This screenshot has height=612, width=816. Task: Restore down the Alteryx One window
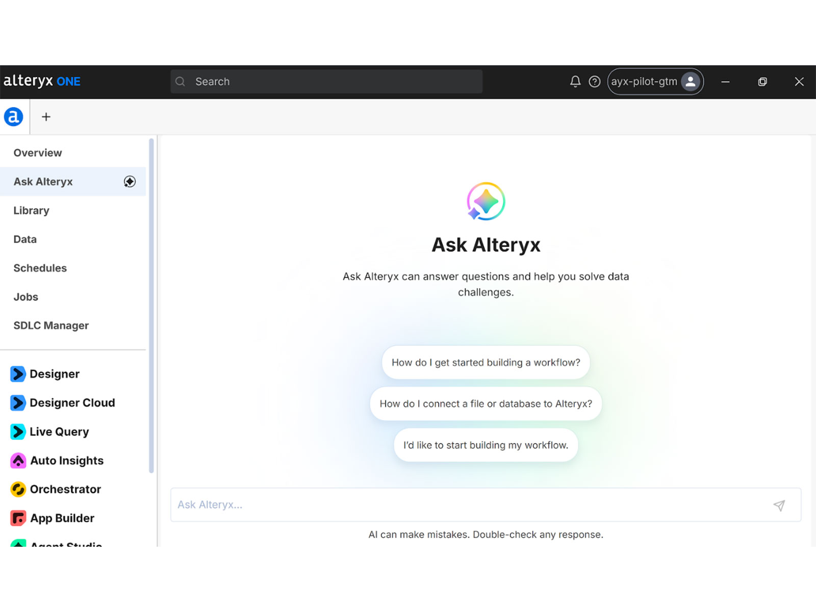(762, 82)
